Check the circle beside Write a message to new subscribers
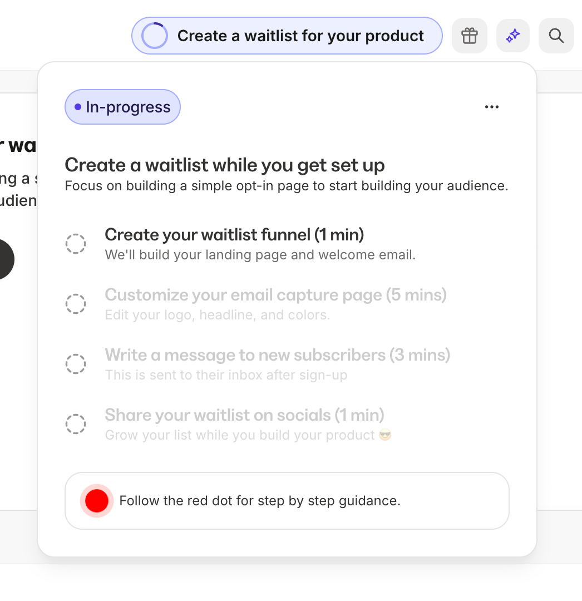 coord(76,364)
